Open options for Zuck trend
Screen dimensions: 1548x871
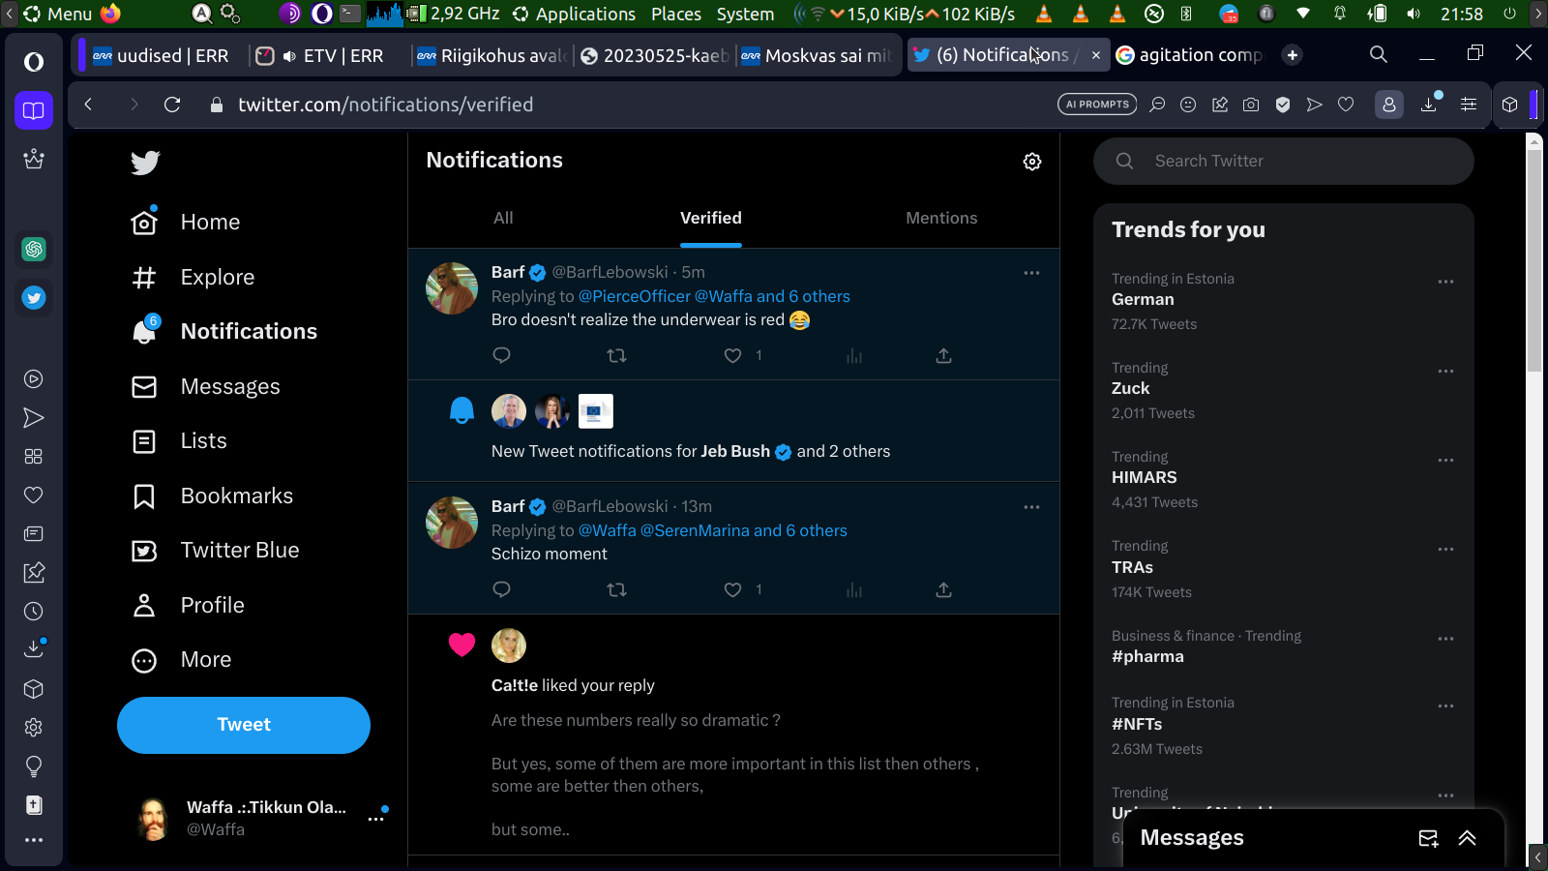click(1445, 371)
